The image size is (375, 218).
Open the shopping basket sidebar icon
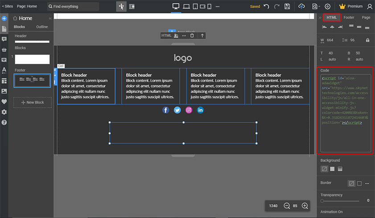[4, 50]
